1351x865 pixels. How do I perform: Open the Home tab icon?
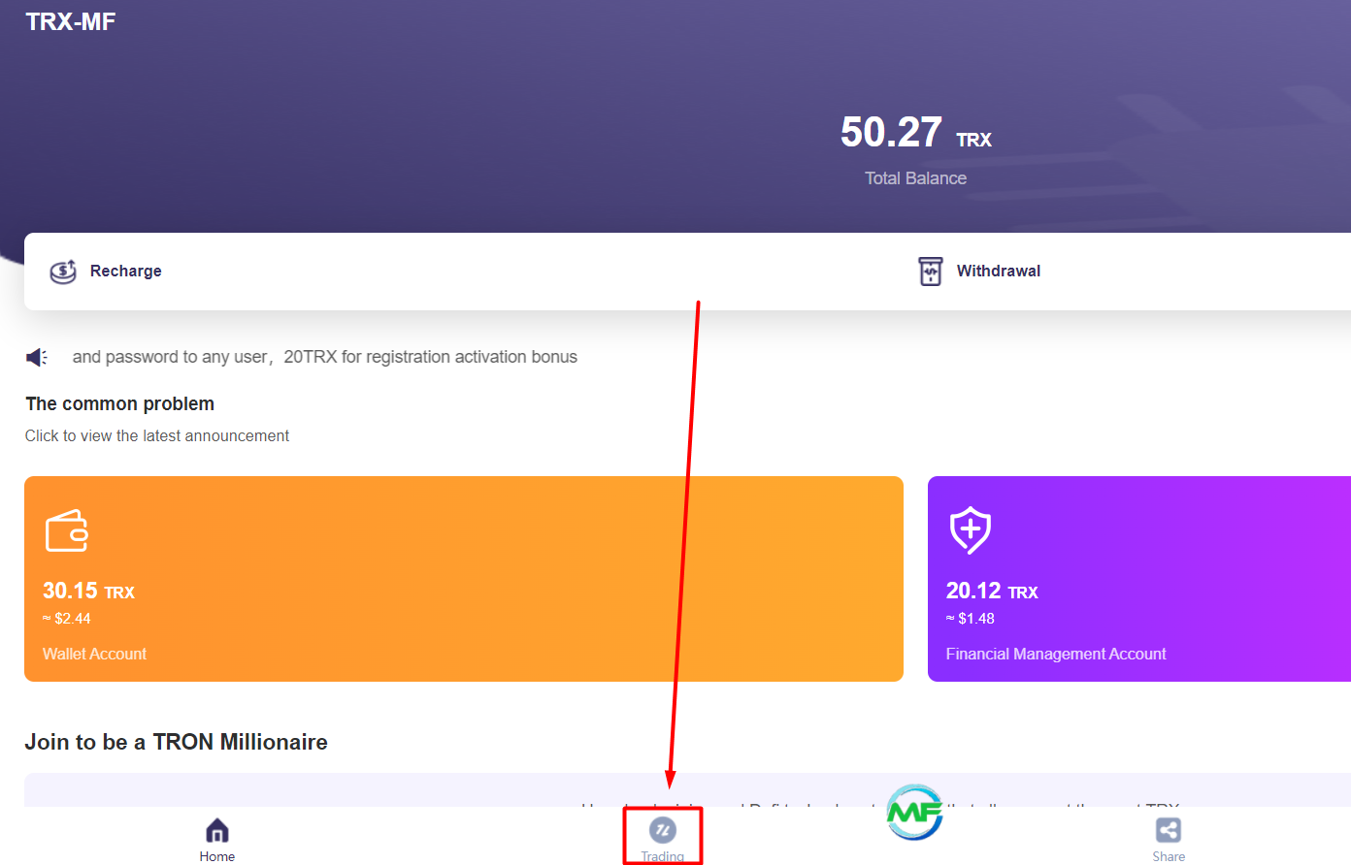[x=217, y=830]
